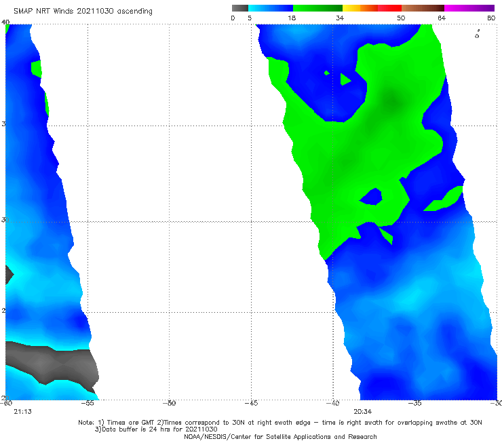Screen dimensions: 502x441
Task: Click the 'Note: 1) Times are GMT' line
Action: (x=279, y=423)
